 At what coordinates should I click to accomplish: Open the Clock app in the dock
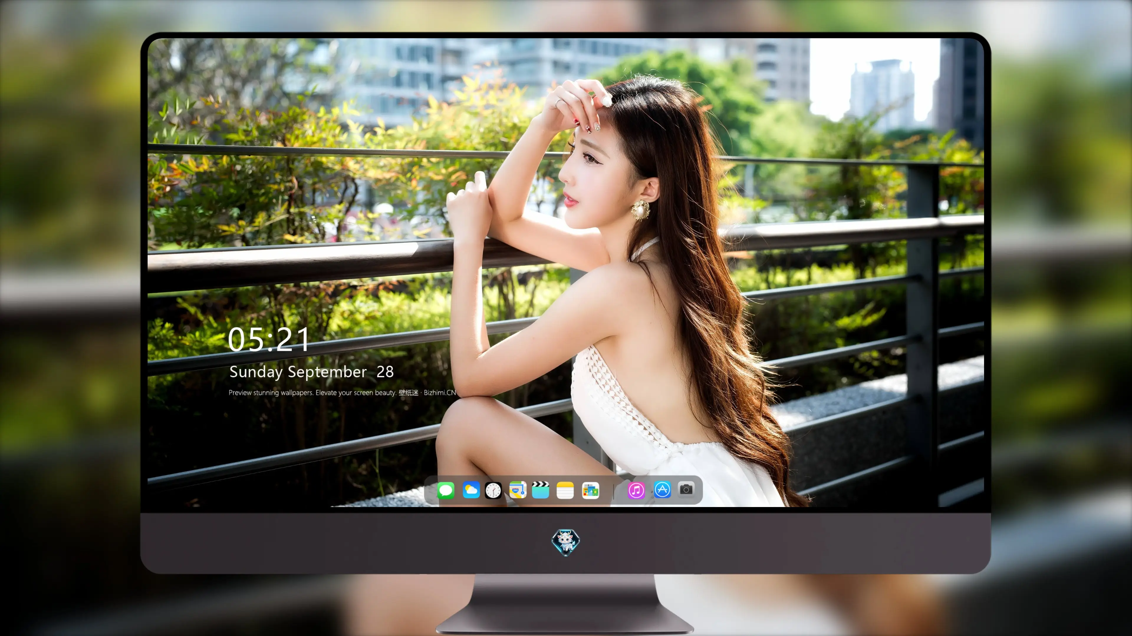click(493, 490)
